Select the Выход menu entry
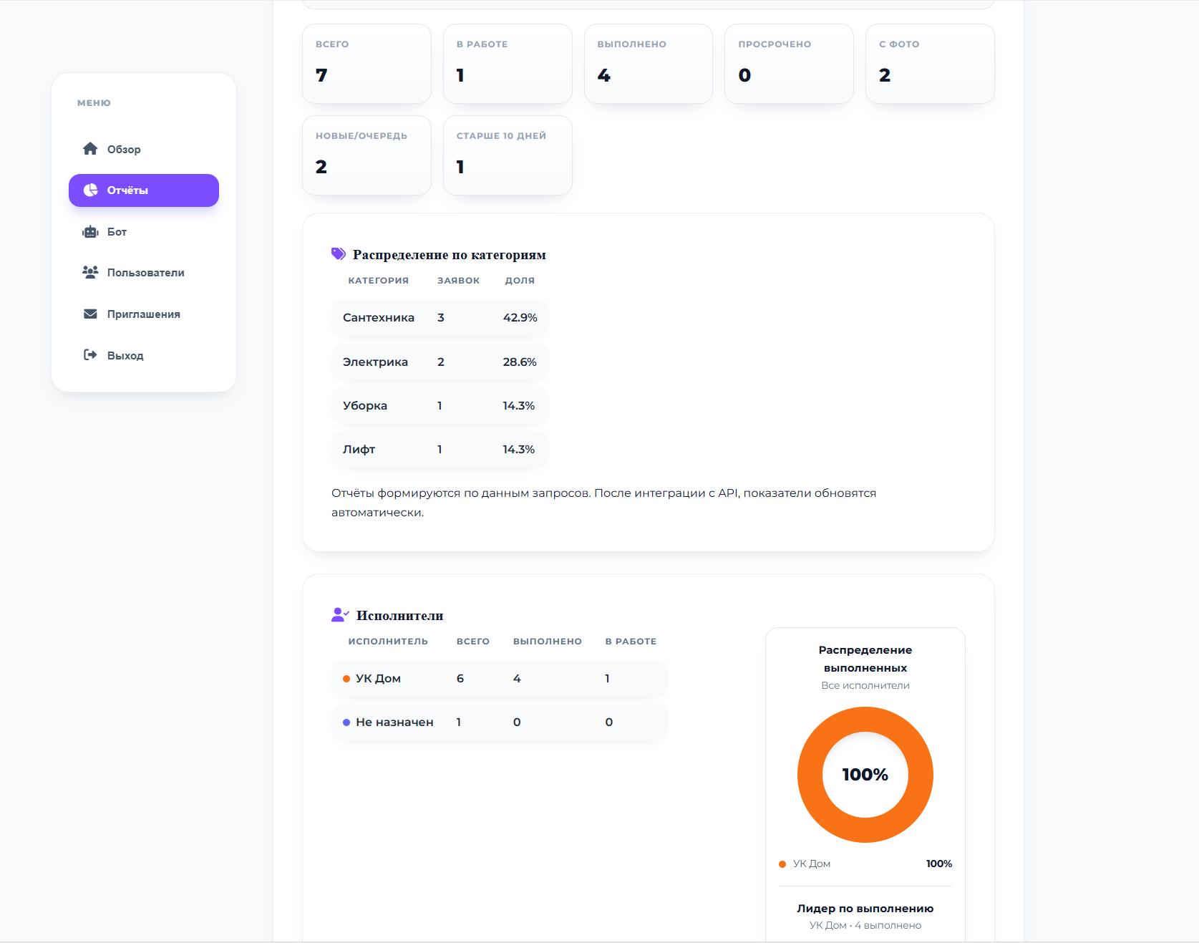 [125, 356]
